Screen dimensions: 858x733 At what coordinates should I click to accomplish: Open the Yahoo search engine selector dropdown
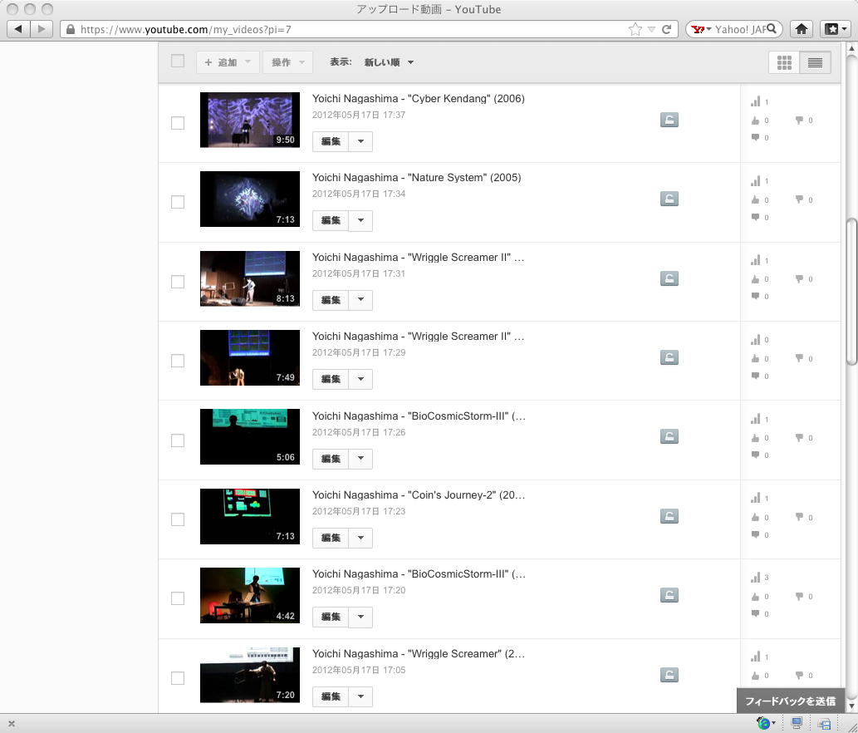click(x=701, y=29)
